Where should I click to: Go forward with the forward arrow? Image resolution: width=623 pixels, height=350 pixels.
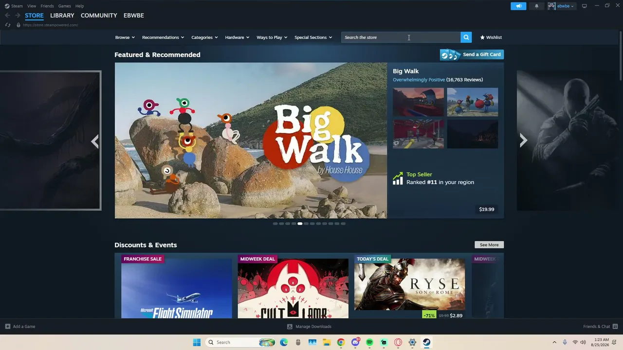18,16
